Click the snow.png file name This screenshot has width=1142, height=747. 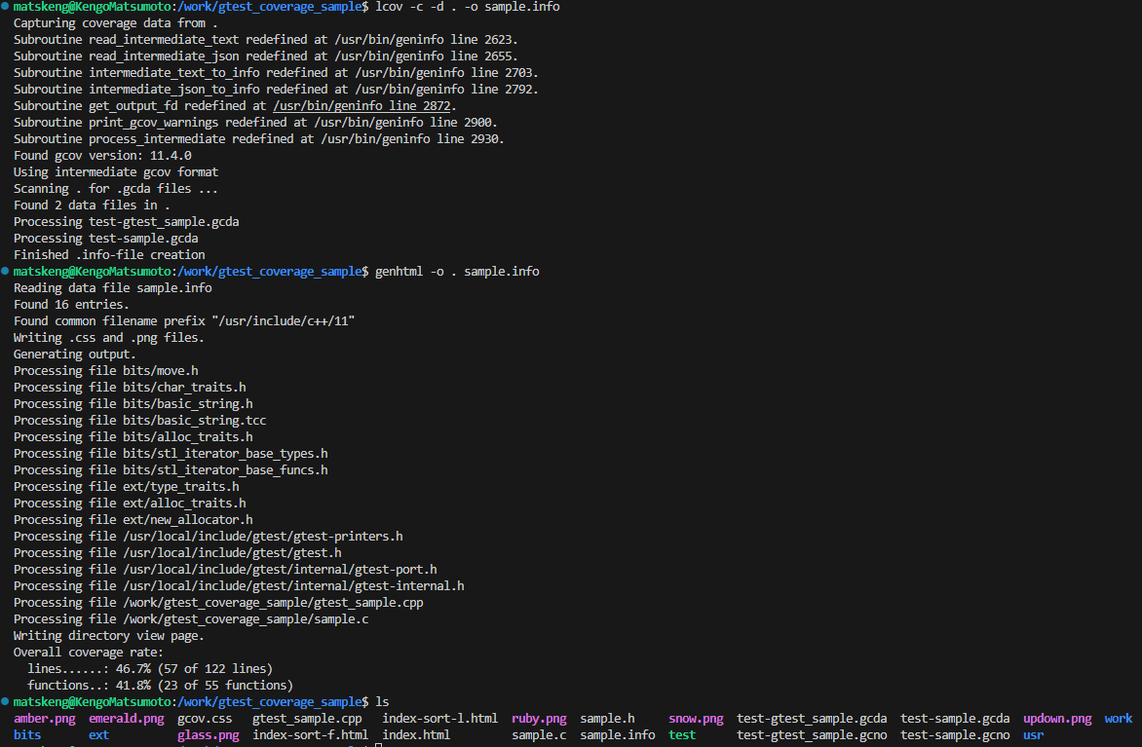click(696, 718)
